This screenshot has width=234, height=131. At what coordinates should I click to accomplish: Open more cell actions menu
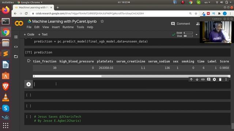226,79
